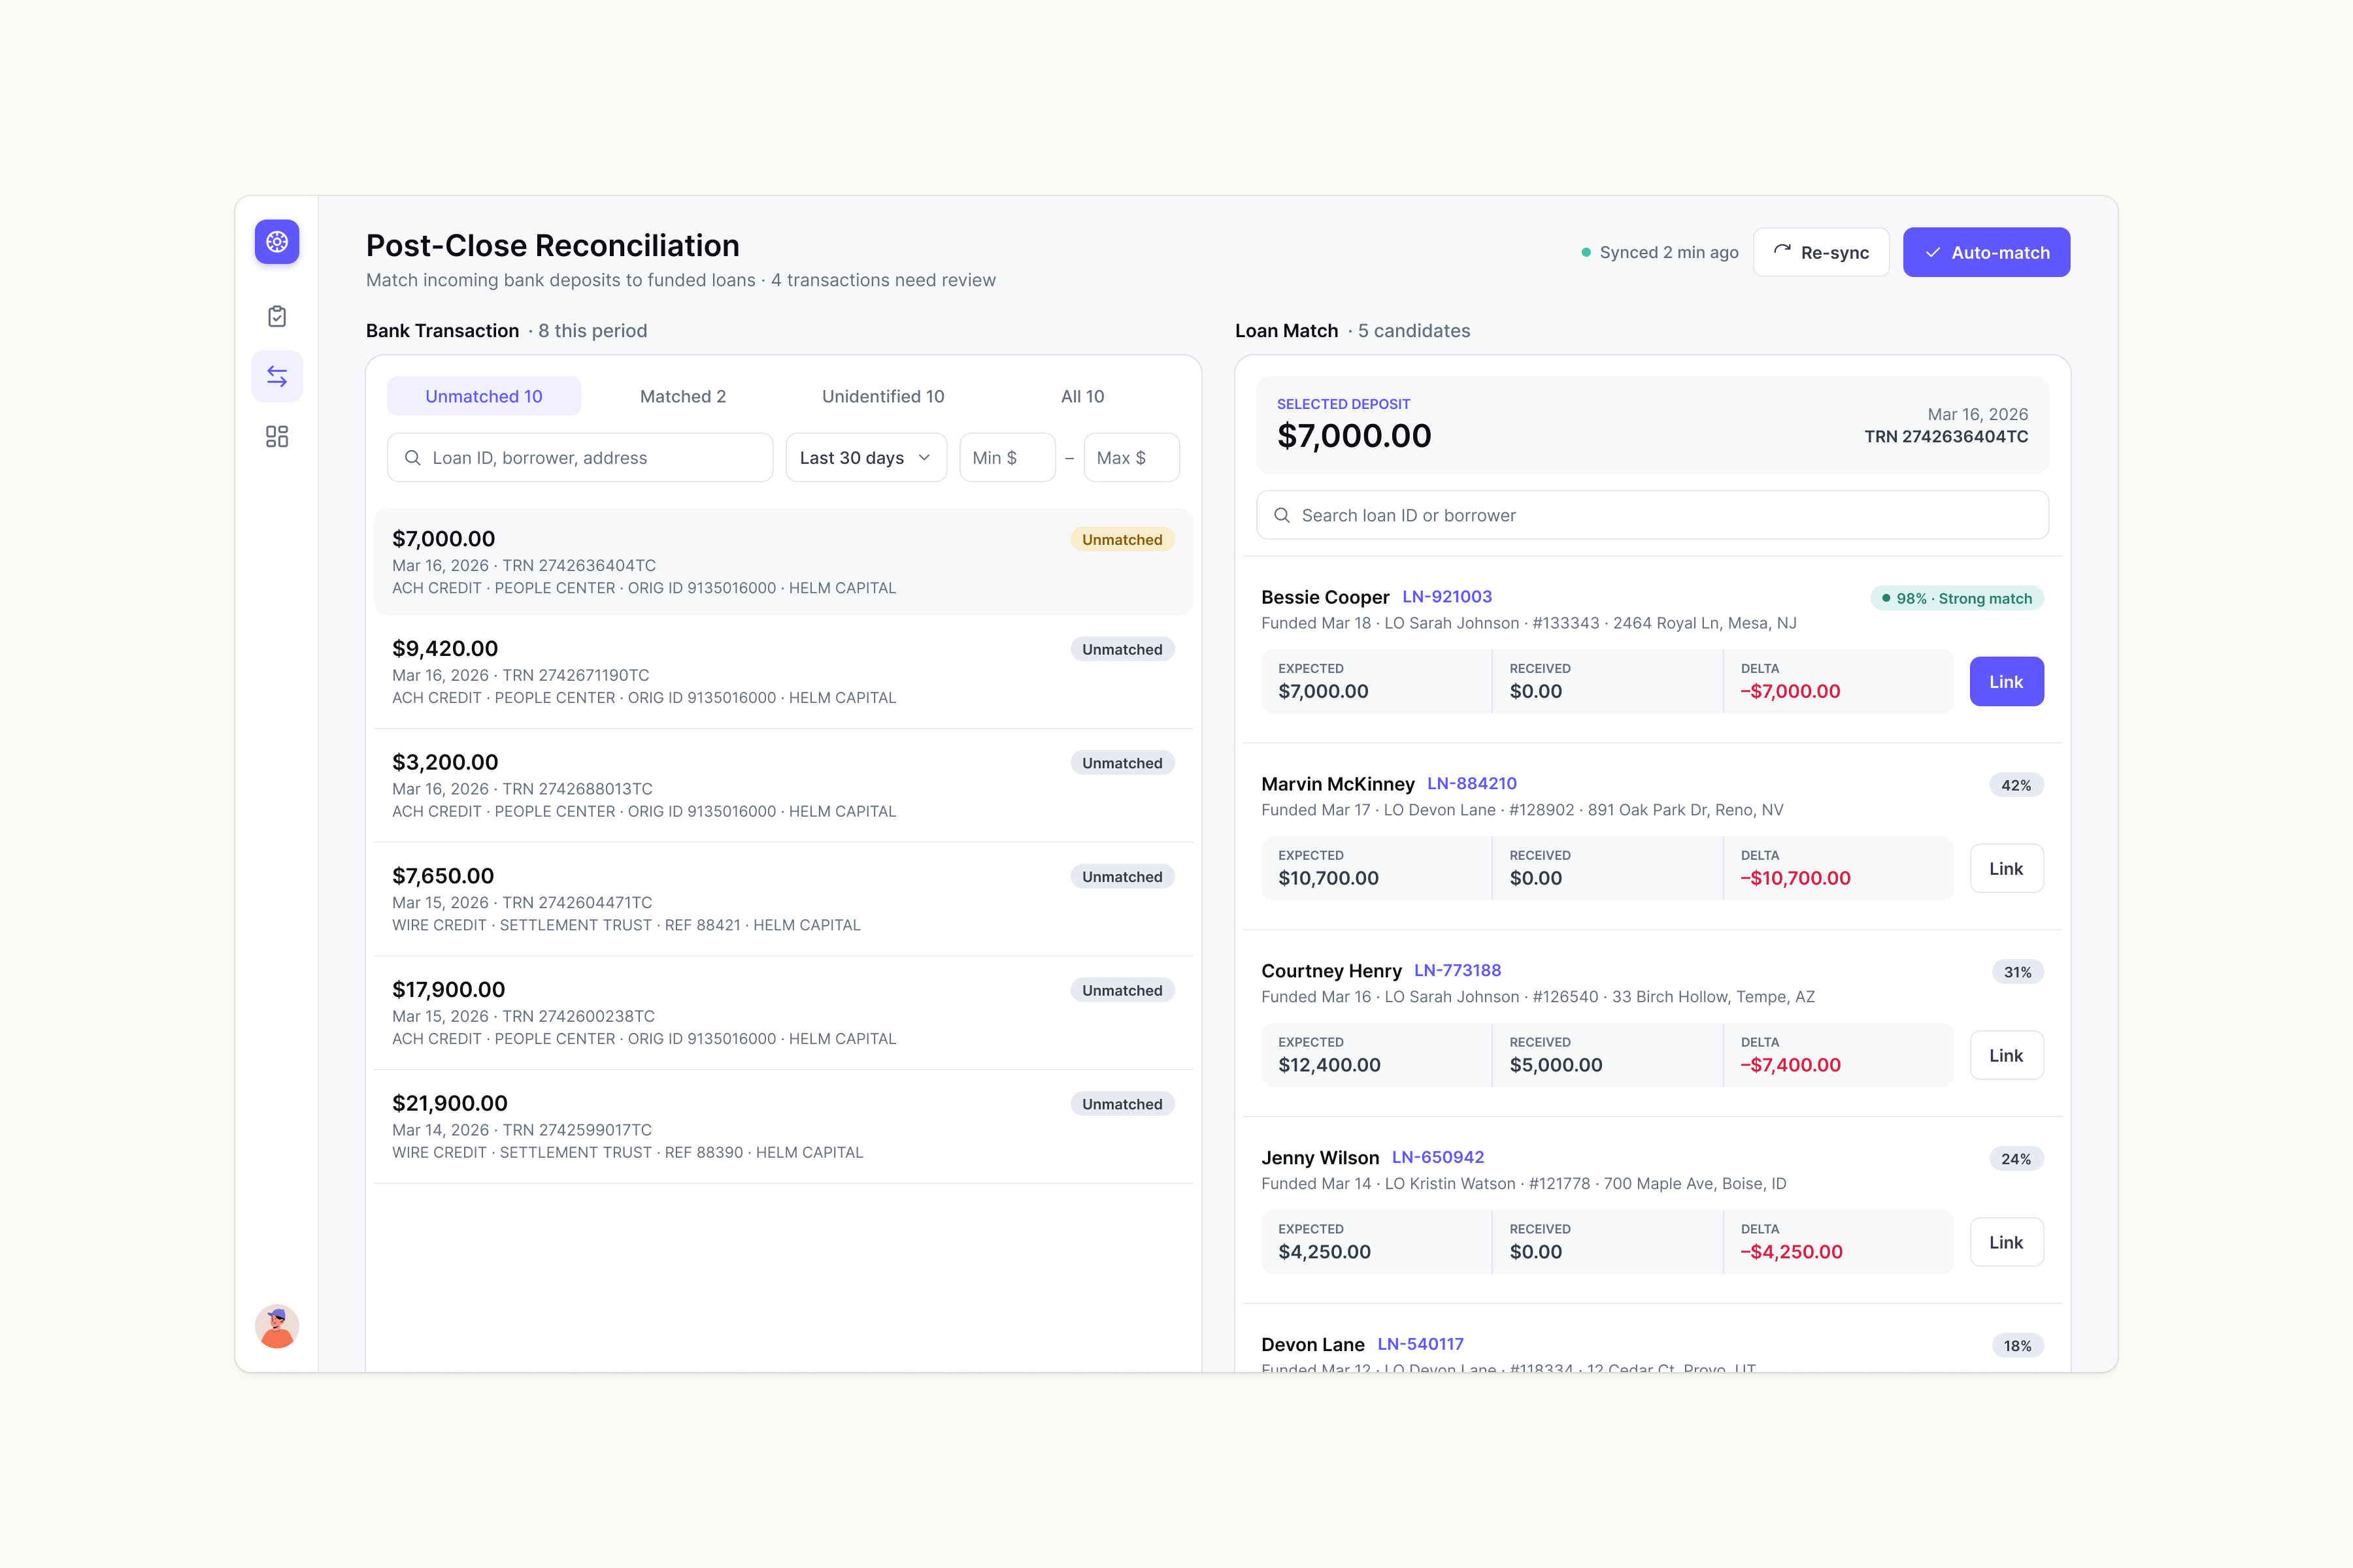
Task: Switch to the Matched 2 tab
Action: click(x=683, y=396)
